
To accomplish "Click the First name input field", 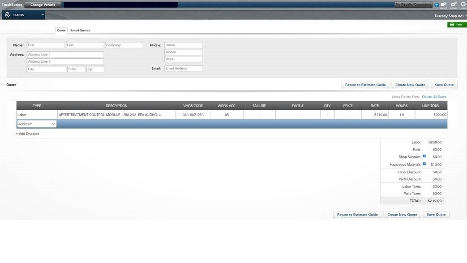I will (x=45, y=44).
